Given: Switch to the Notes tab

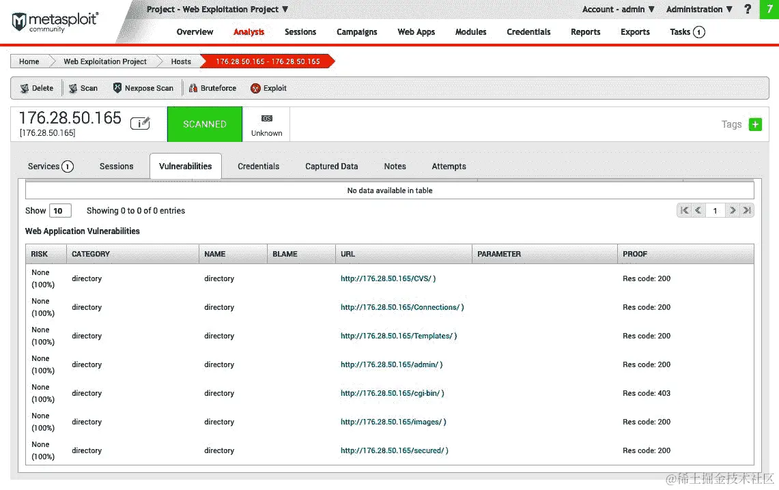Looking at the screenshot, I should tap(395, 167).
